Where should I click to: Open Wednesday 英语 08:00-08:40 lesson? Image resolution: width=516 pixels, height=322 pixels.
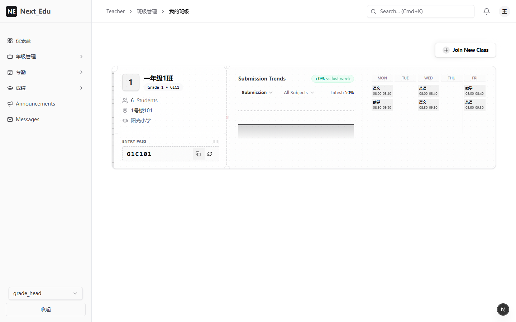(429, 91)
